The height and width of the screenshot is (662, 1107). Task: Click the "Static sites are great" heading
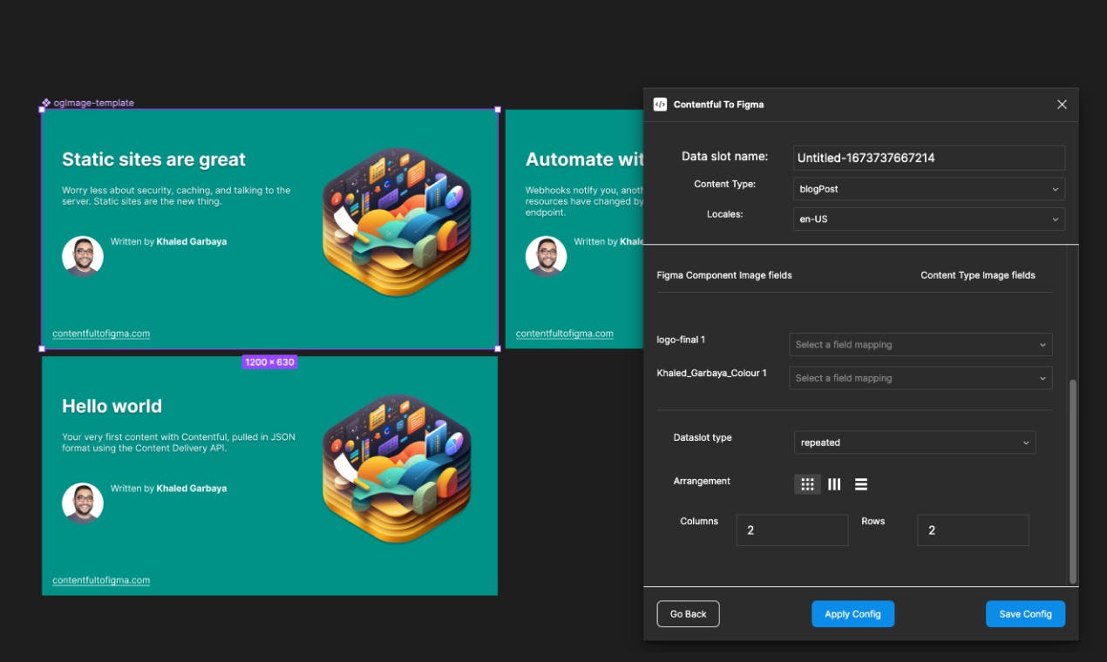(153, 159)
